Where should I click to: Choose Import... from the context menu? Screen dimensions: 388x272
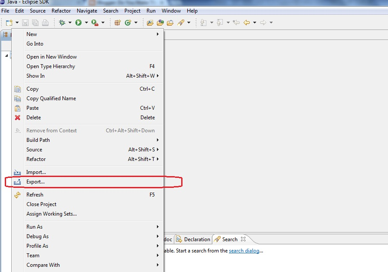coord(87,172)
